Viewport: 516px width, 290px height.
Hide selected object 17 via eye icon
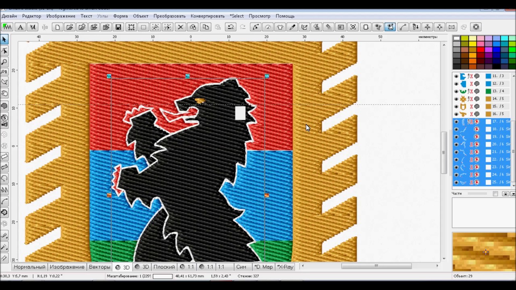tap(456, 122)
